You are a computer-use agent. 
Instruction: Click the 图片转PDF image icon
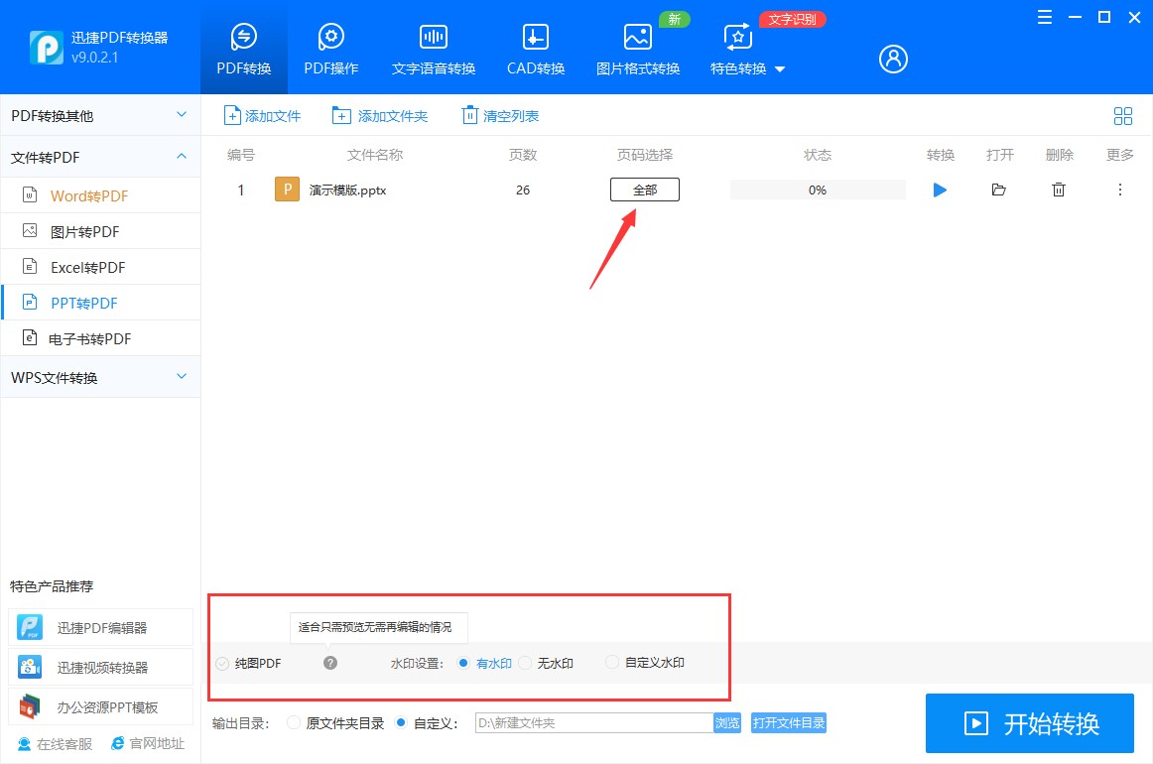coord(30,230)
